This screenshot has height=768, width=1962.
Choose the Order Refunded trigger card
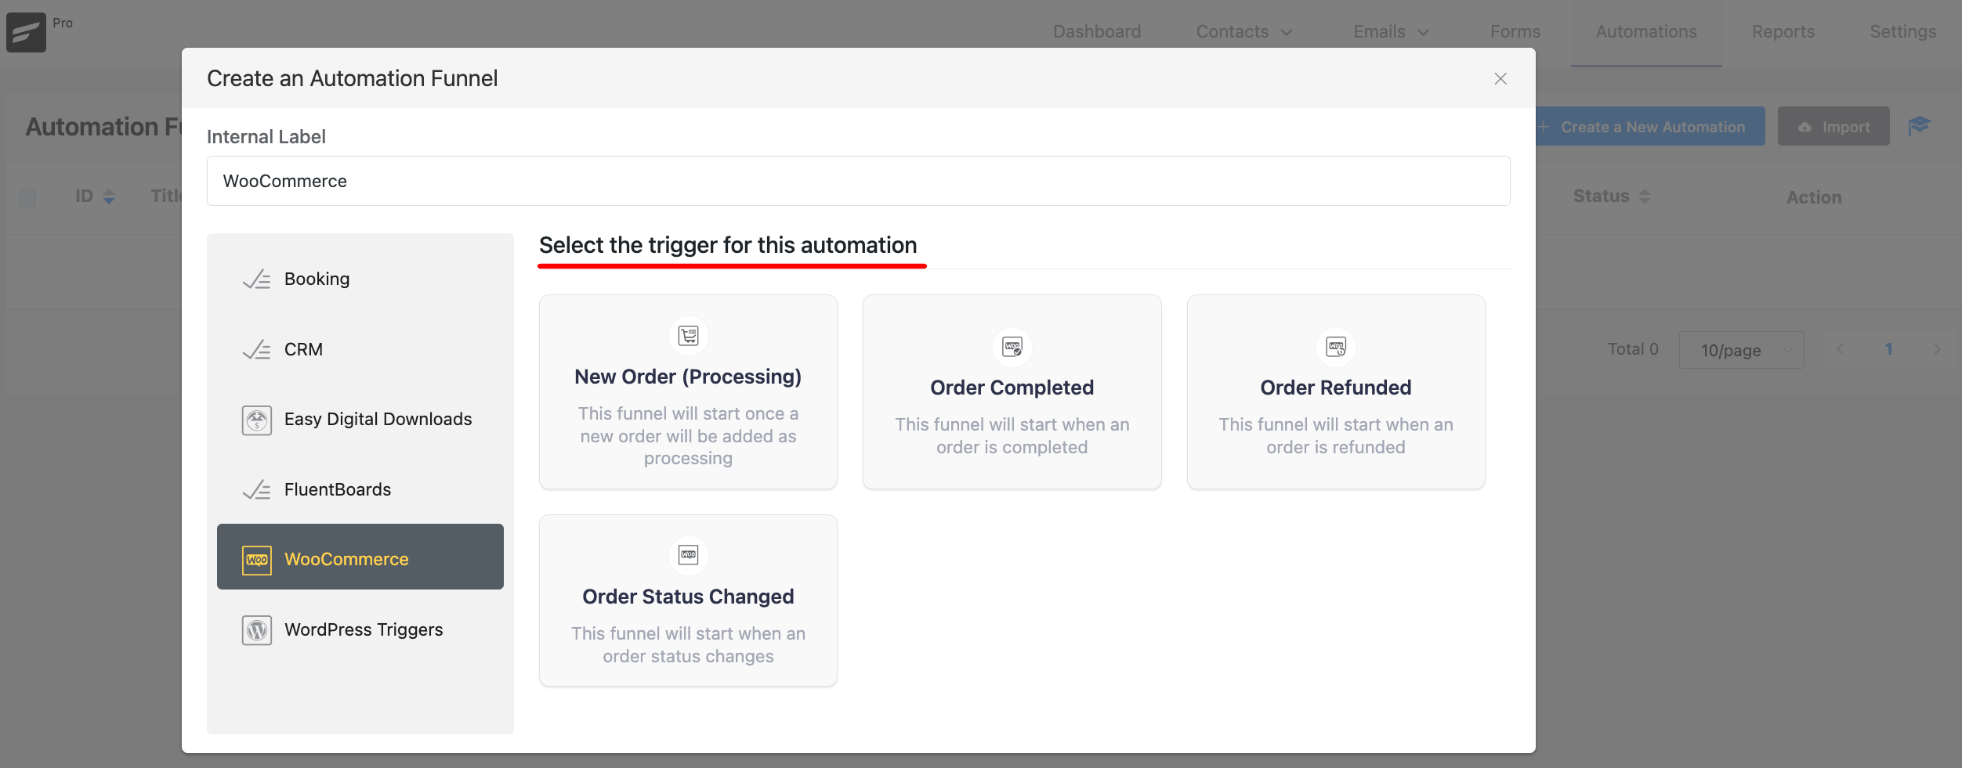[1336, 392]
